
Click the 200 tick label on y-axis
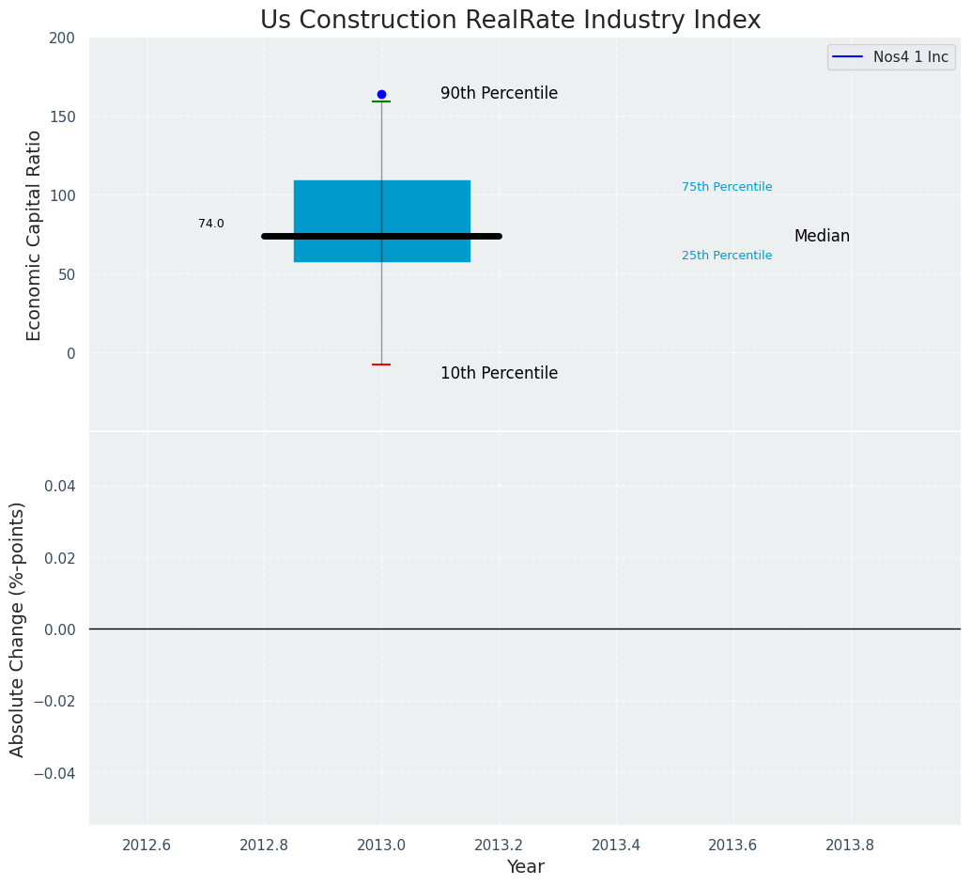point(62,39)
